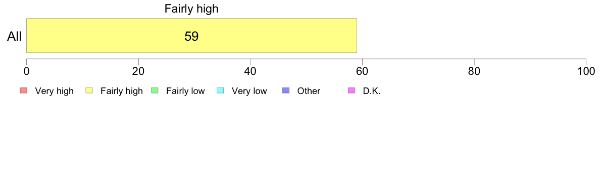
Task: Click the 40 axis tick label
Action: (x=251, y=71)
